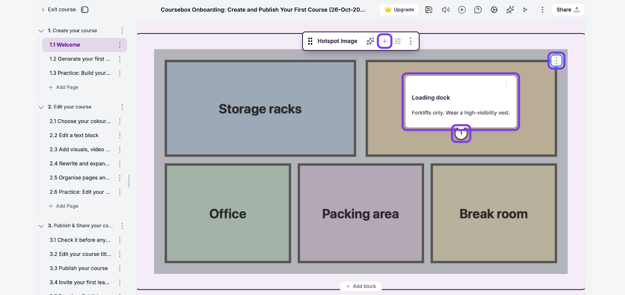Select the 1.1 Welcome page
This screenshot has width=625, height=295.
coord(85,45)
